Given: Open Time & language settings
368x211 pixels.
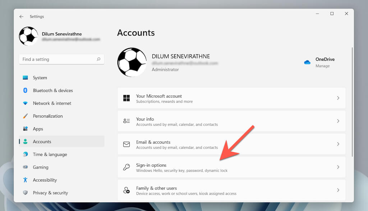Looking at the screenshot, I should (62, 154).
